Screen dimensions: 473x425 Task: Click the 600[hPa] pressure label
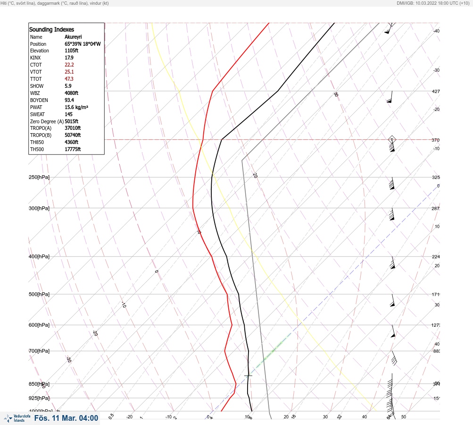[x=39, y=325]
